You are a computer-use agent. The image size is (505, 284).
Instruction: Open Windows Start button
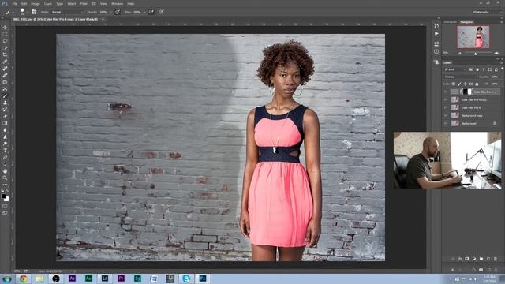[x=6, y=278]
